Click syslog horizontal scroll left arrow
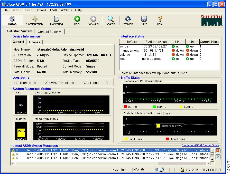Image resolution: width=231 pixels, height=174 pixels. point(13,163)
